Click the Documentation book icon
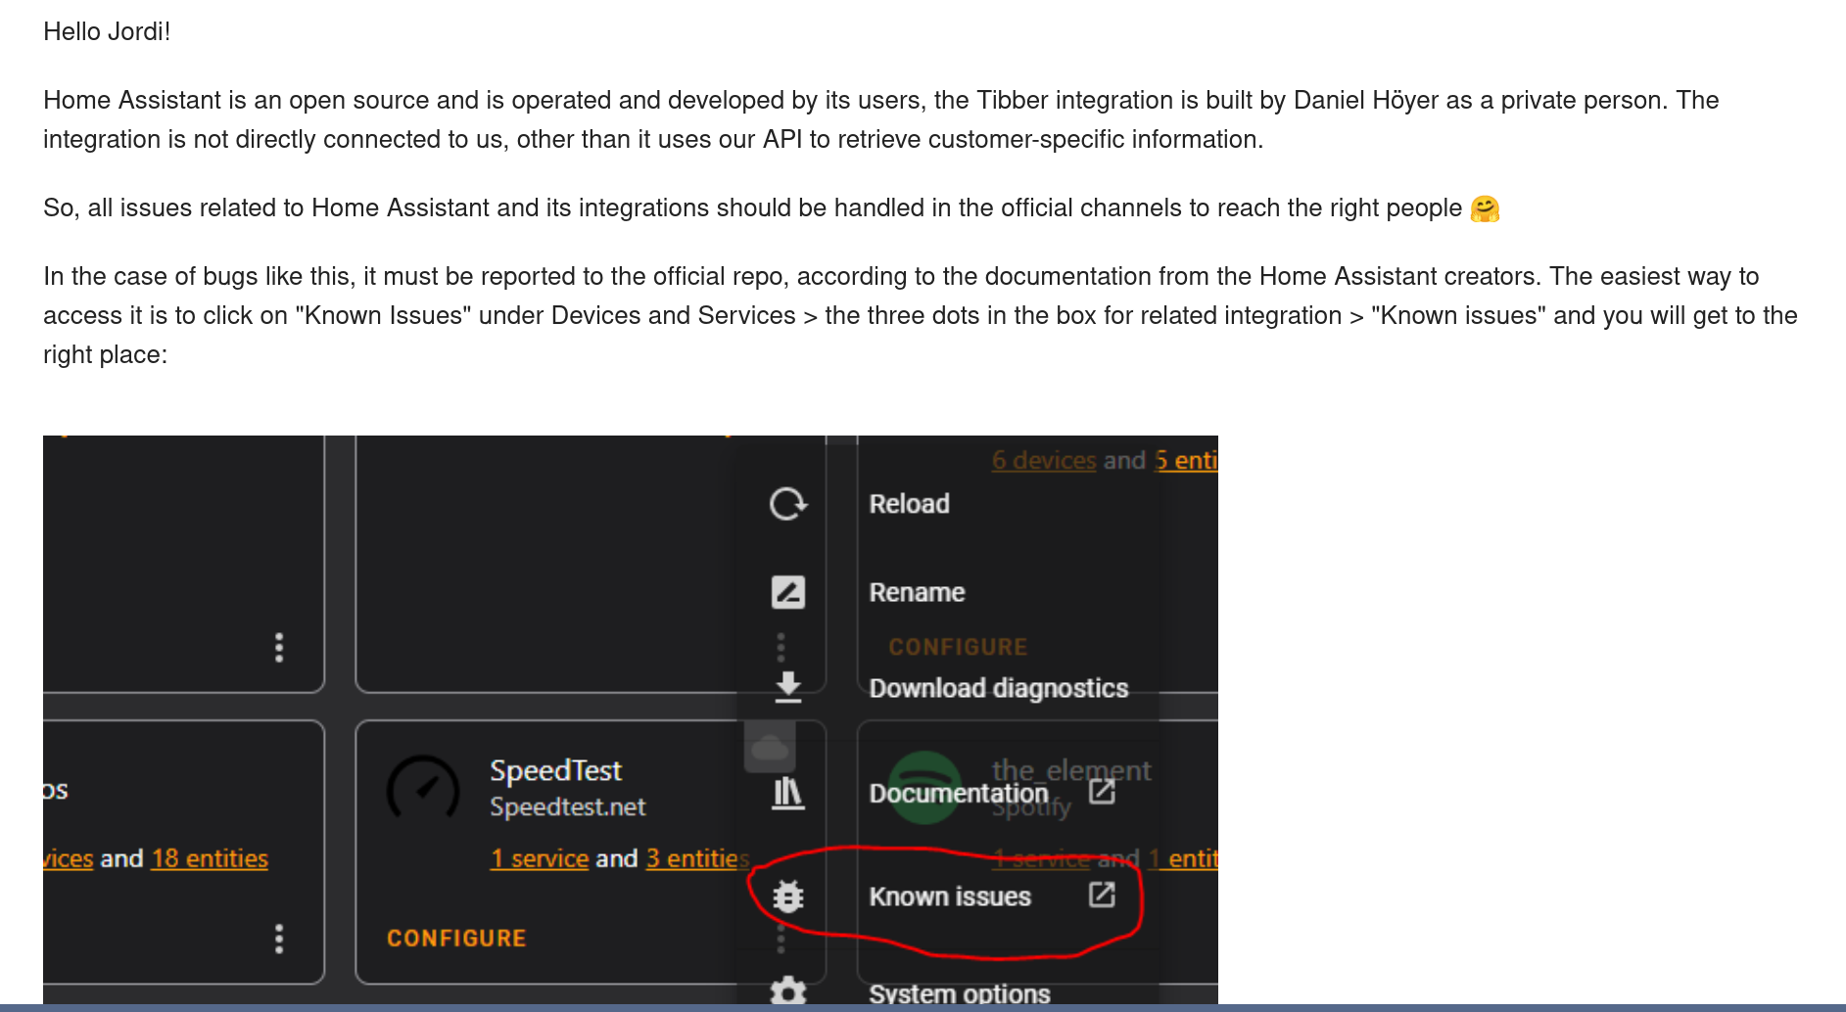Image resolution: width=1846 pixels, height=1012 pixels. 787,793
